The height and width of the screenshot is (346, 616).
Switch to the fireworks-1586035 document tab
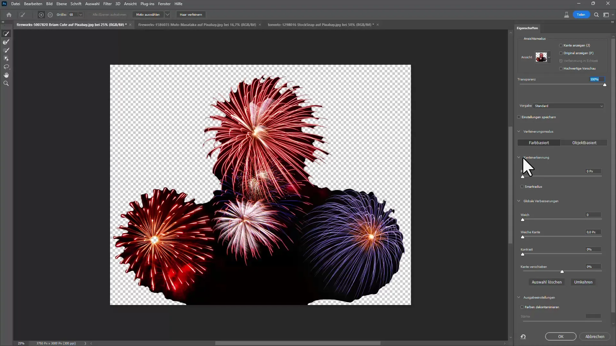197,25
